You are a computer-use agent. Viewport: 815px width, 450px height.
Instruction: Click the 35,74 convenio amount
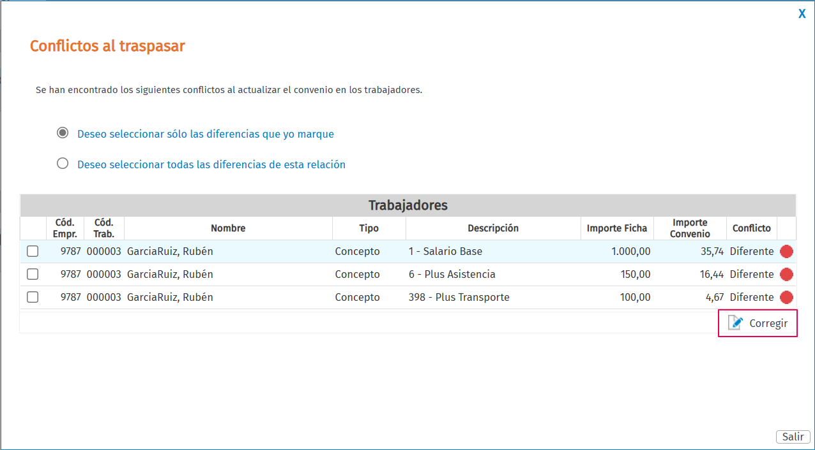[x=712, y=251]
